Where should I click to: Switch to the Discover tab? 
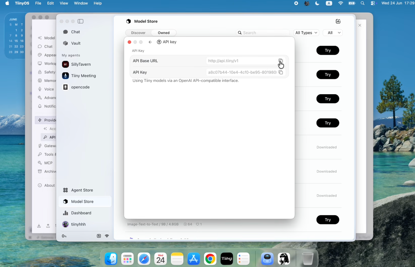point(138,33)
